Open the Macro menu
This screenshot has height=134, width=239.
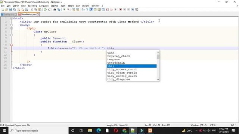[71, 6]
